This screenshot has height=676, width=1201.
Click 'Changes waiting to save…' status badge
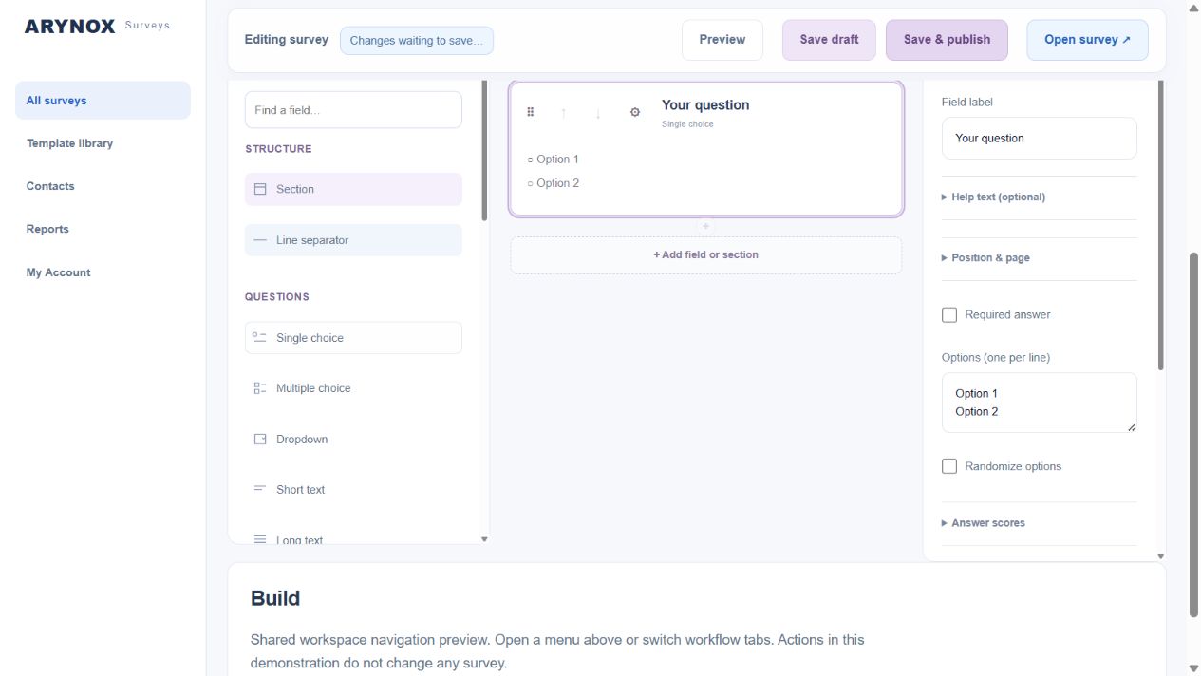[x=417, y=41]
